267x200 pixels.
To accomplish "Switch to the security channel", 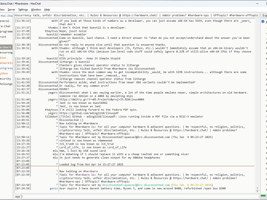I will pyautogui.click(x=5, y=78).
